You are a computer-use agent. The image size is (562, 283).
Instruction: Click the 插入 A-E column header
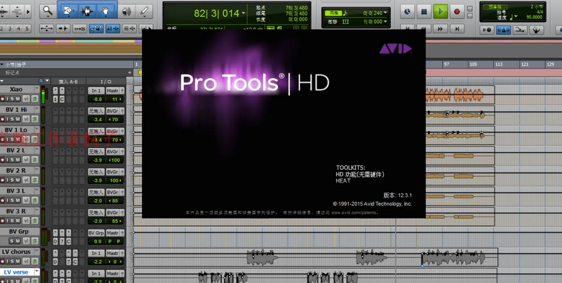(x=68, y=81)
